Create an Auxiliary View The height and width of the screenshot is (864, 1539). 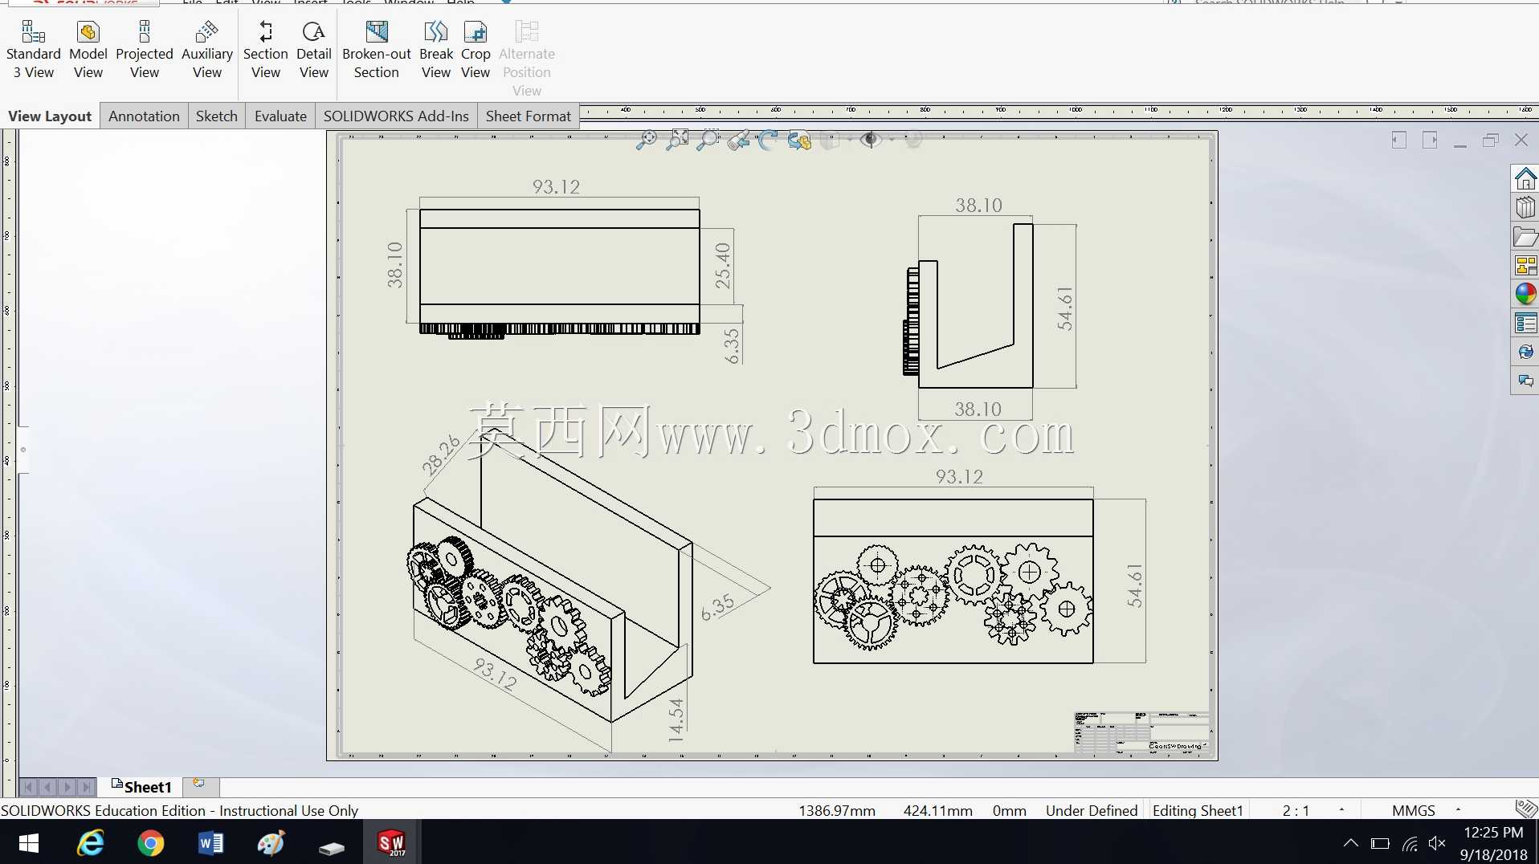[x=207, y=50]
